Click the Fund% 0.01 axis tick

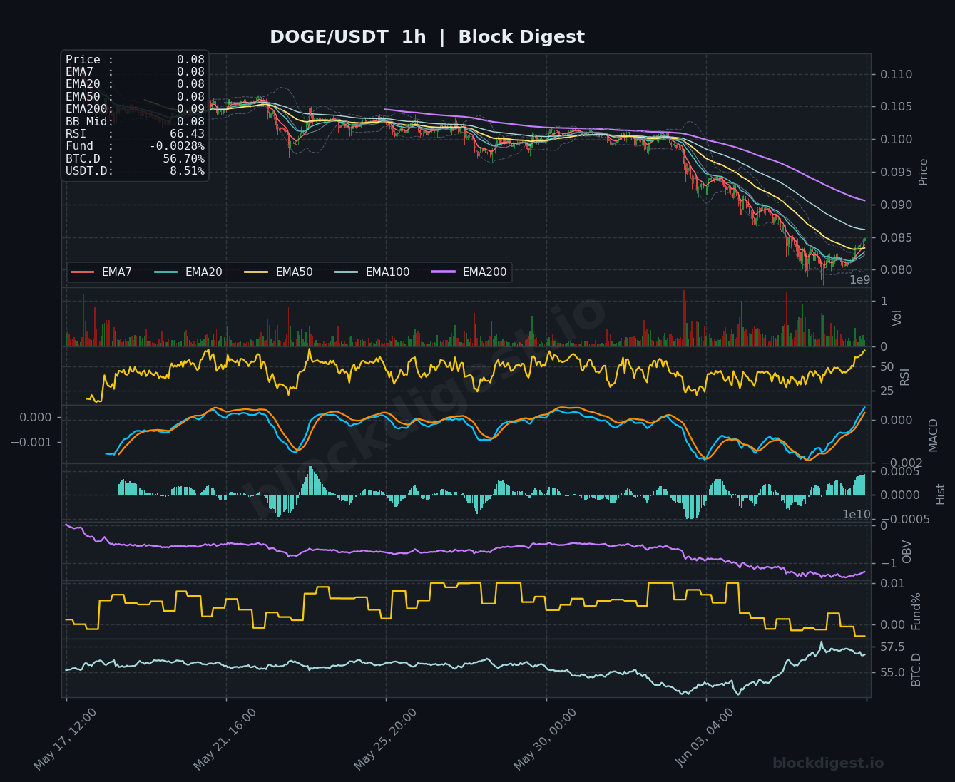[892, 584]
